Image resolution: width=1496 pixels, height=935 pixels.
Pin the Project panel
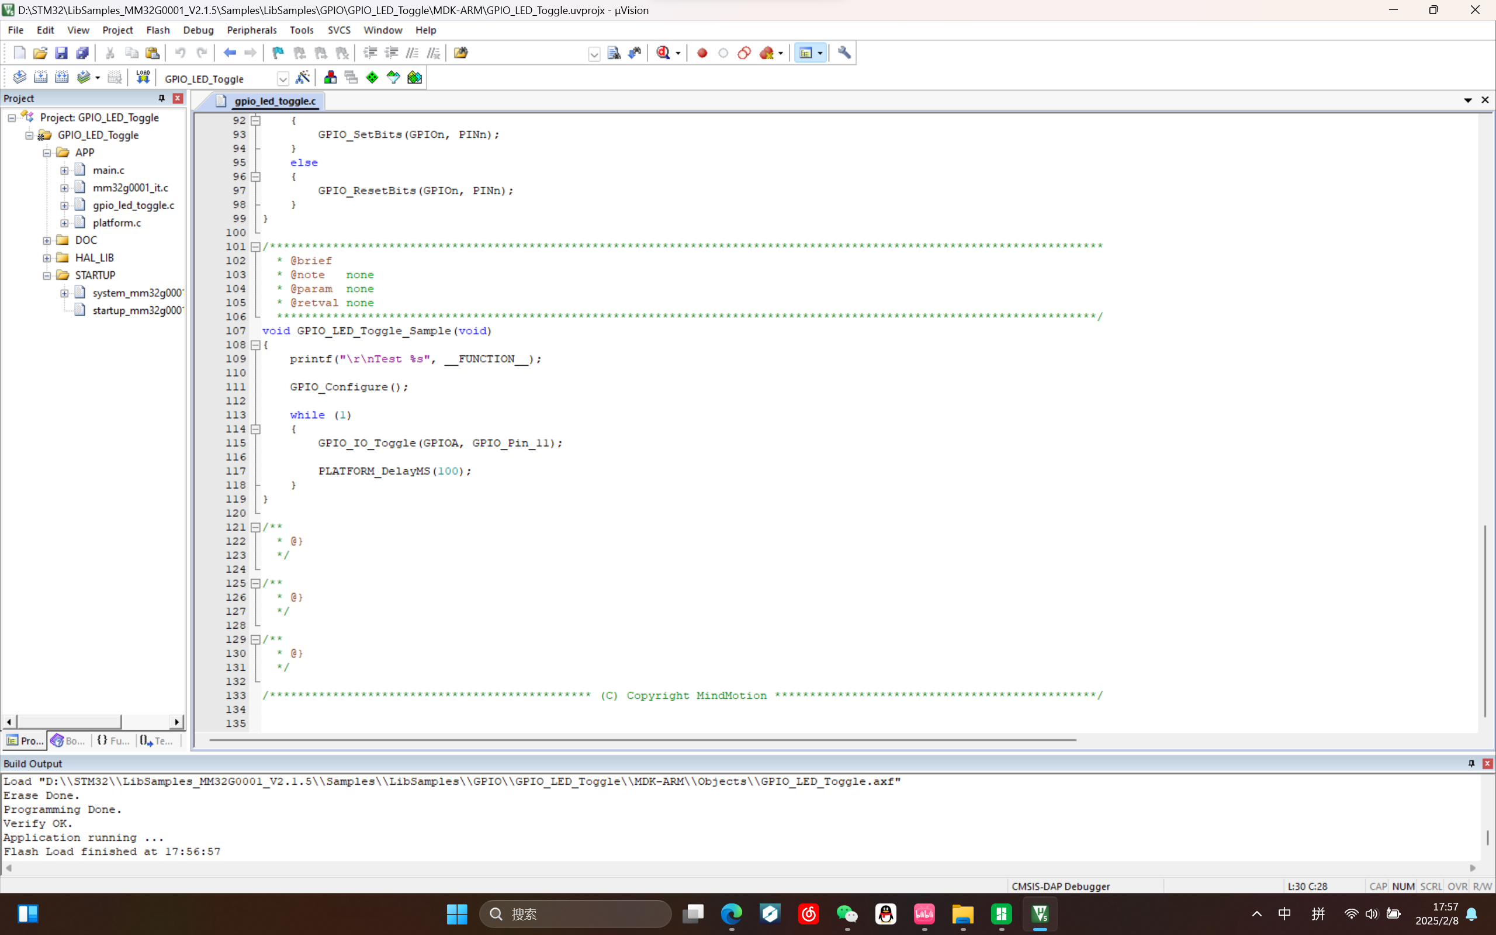pos(161,98)
